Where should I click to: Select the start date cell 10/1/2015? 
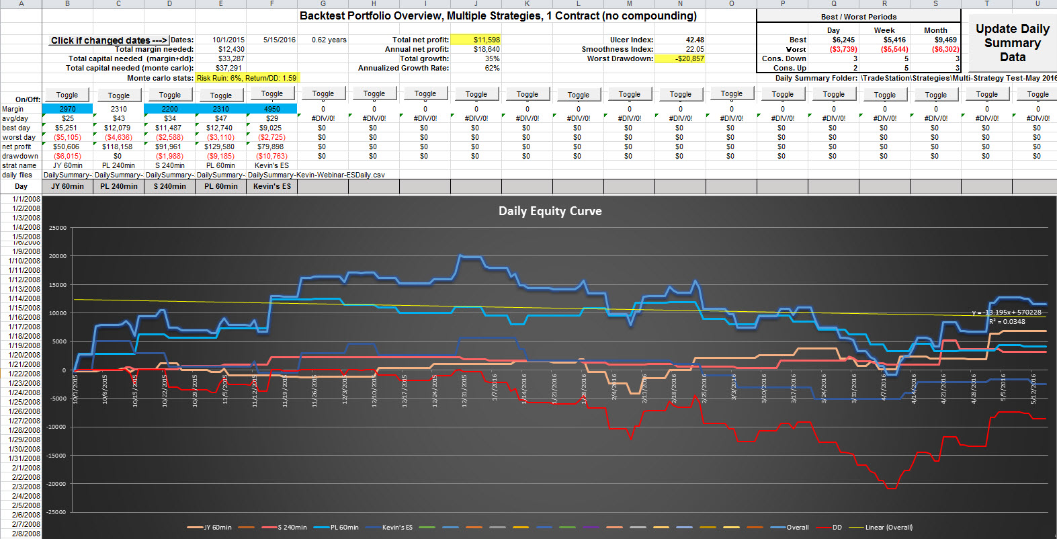[228, 40]
